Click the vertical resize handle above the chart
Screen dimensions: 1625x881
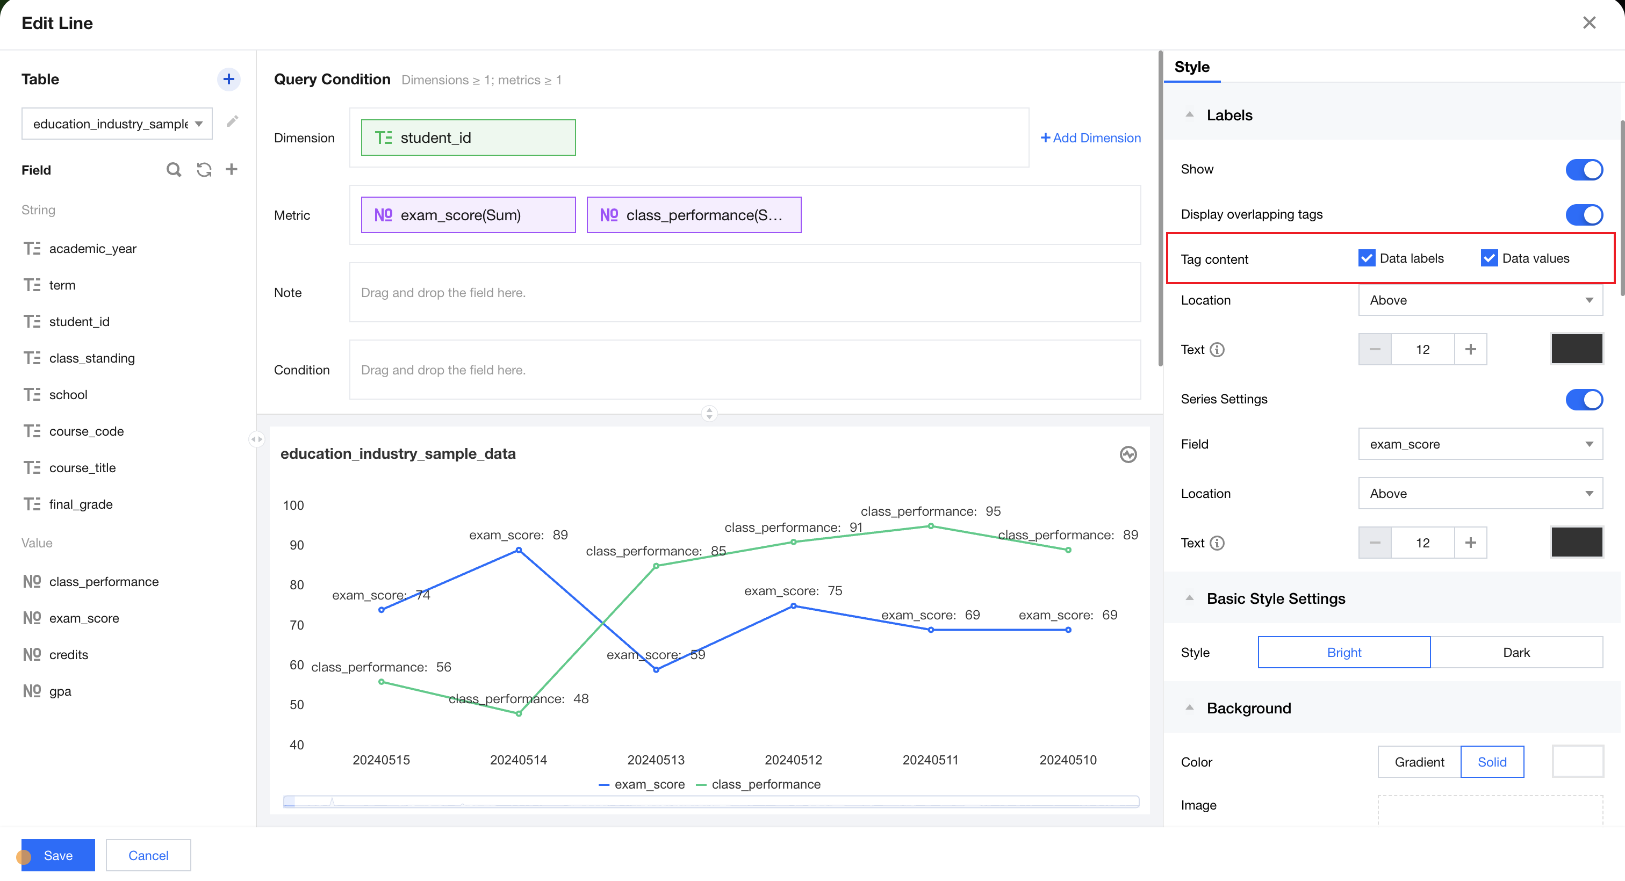coord(709,414)
